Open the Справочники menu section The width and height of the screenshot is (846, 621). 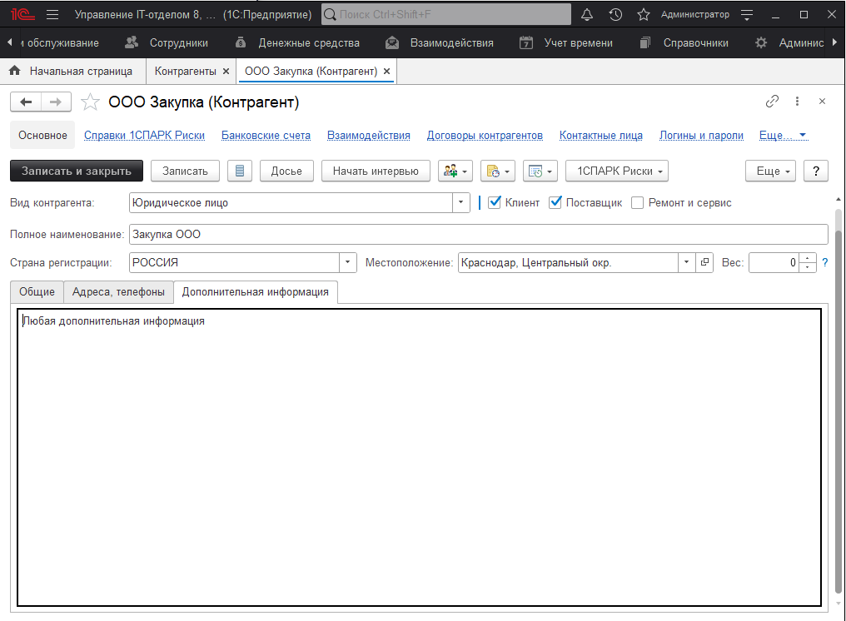pos(684,42)
